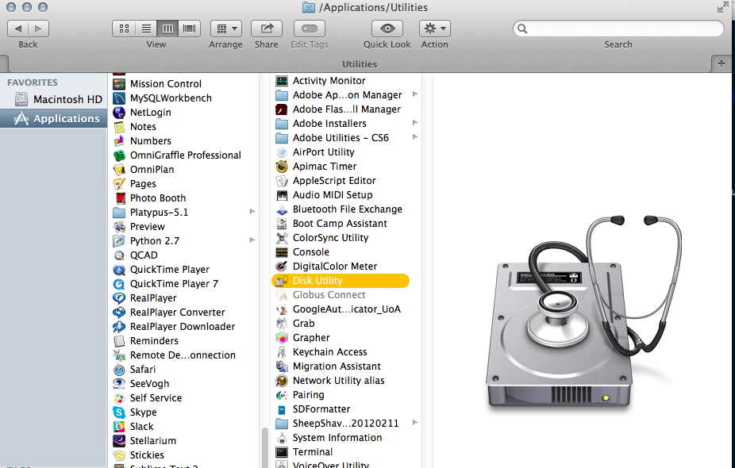735x468 pixels.
Task: Switch to column view
Action: 167,29
